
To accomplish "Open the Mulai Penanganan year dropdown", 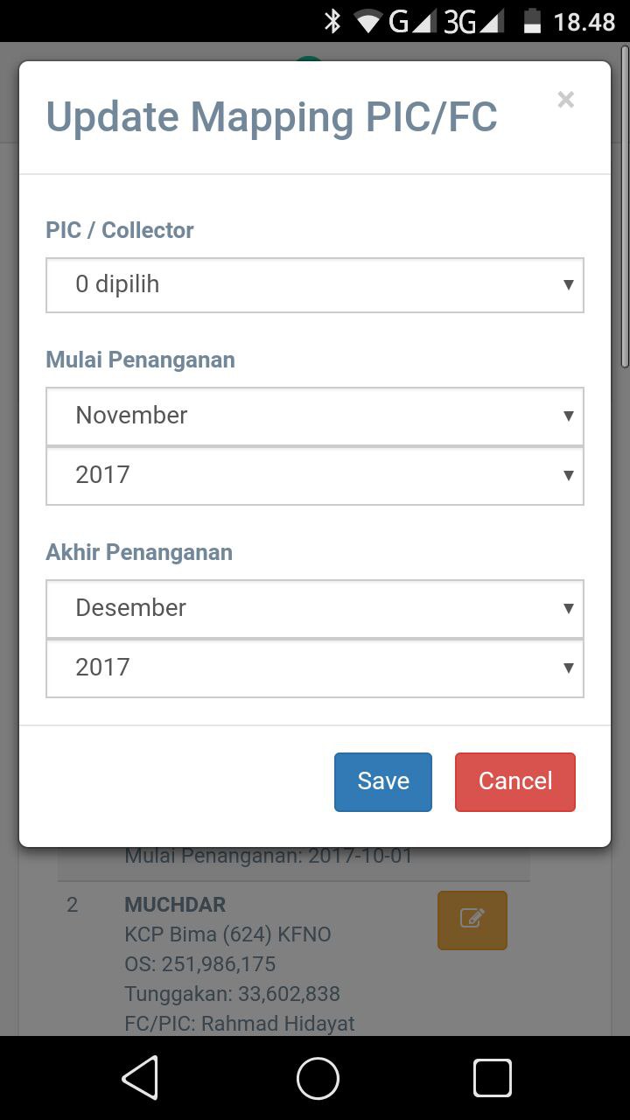I will coord(314,475).
